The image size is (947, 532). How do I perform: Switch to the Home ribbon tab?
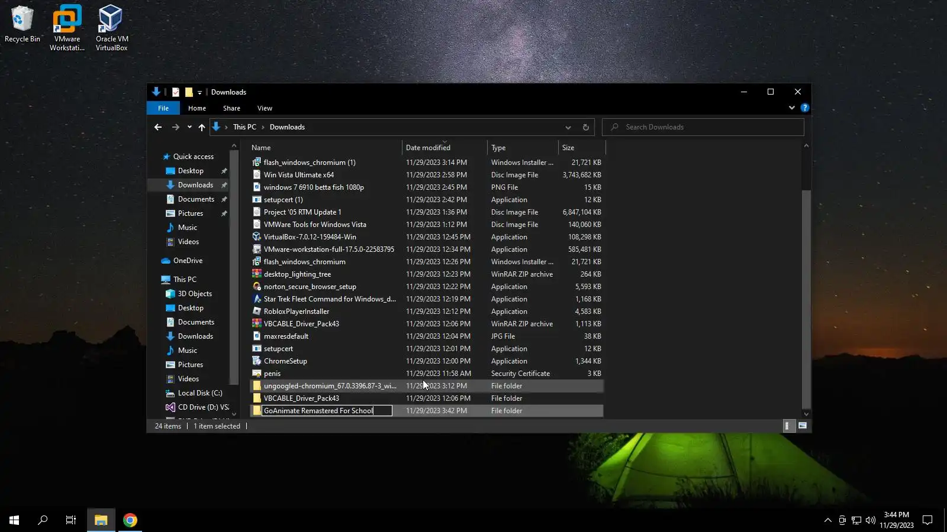(x=197, y=108)
